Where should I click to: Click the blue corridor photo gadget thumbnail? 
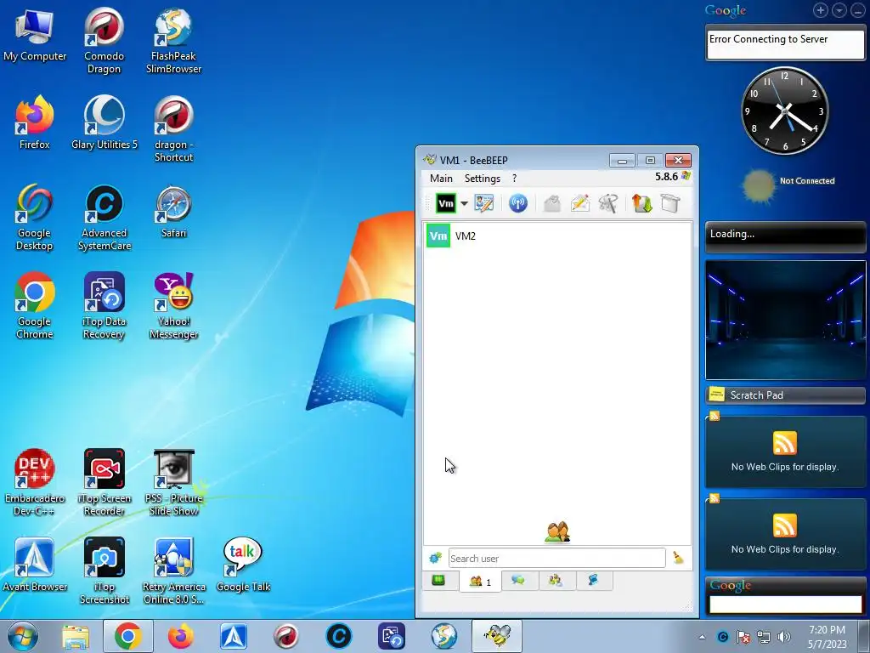785,320
